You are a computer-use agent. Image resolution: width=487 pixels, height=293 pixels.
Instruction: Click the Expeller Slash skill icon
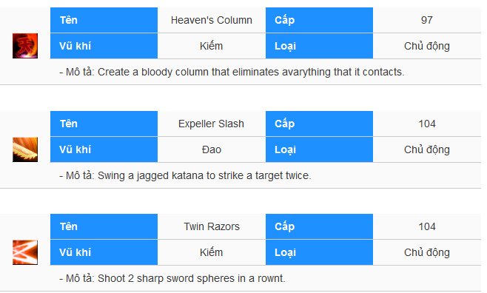(25, 149)
